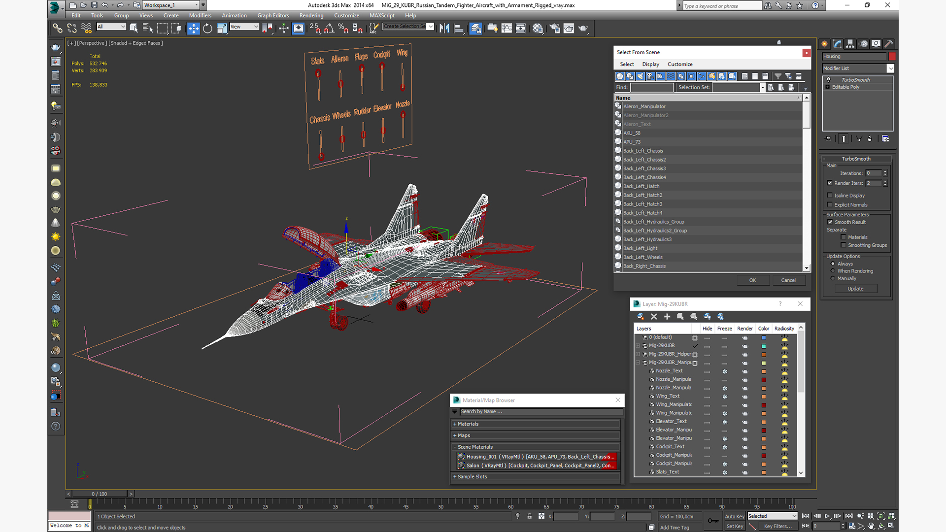Open selection filter All dropdown

pyautogui.click(x=111, y=27)
